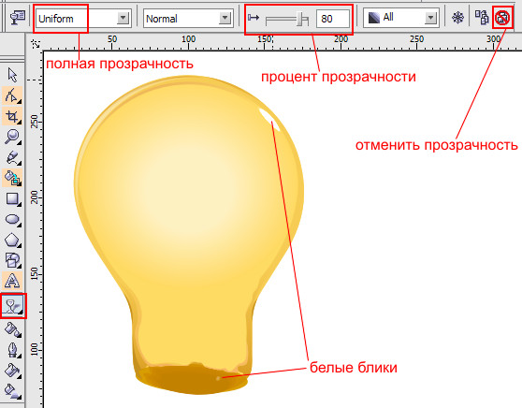Select the Shape tool
The width and height of the screenshot is (522, 408).
tap(12, 95)
